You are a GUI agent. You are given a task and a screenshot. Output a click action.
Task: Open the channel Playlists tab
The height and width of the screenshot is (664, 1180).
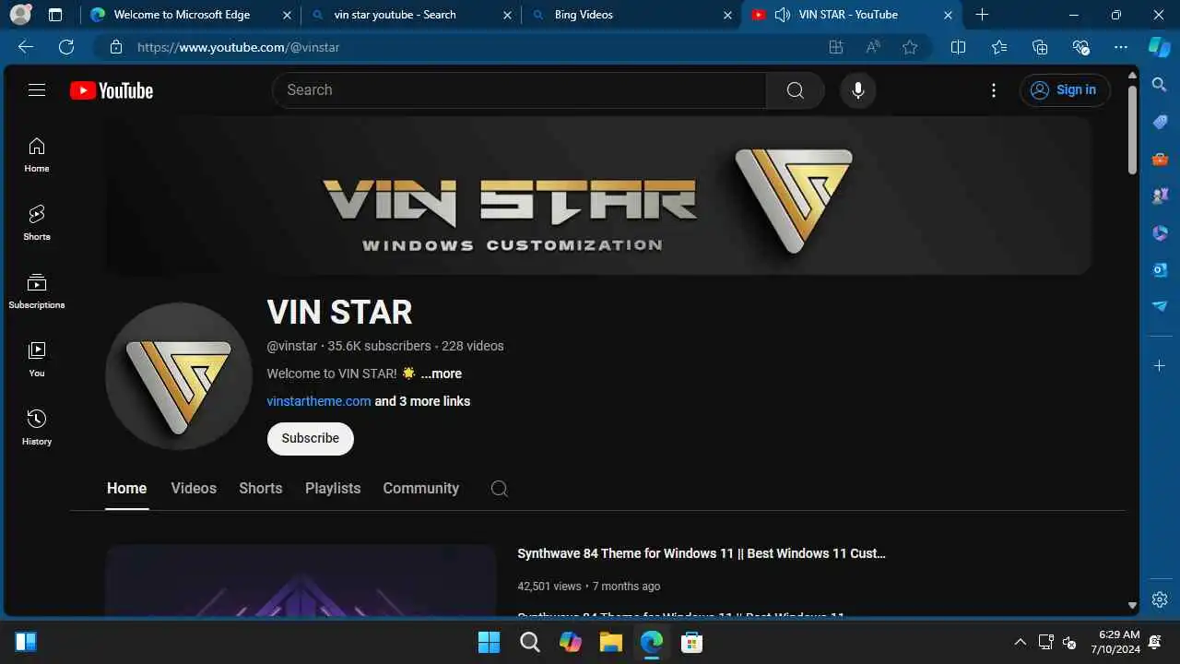(333, 489)
